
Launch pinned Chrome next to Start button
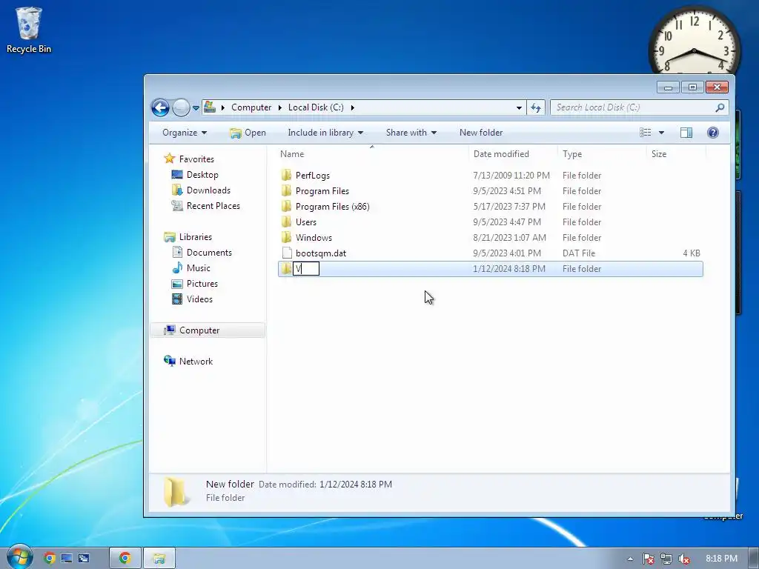click(x=49, y=559)
